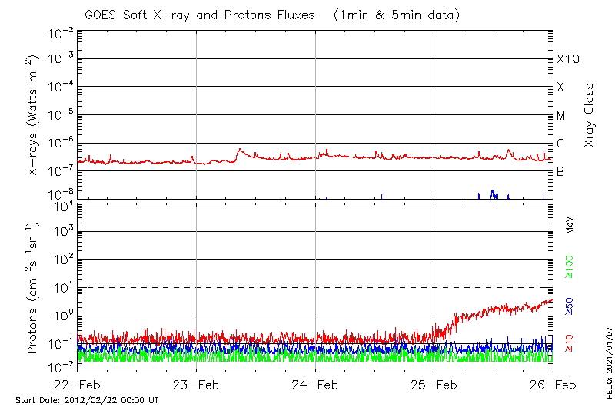615x407 pixels.
Task: Click the C class label on right axis
Action: pyautogui.click(x=560, y=144)
